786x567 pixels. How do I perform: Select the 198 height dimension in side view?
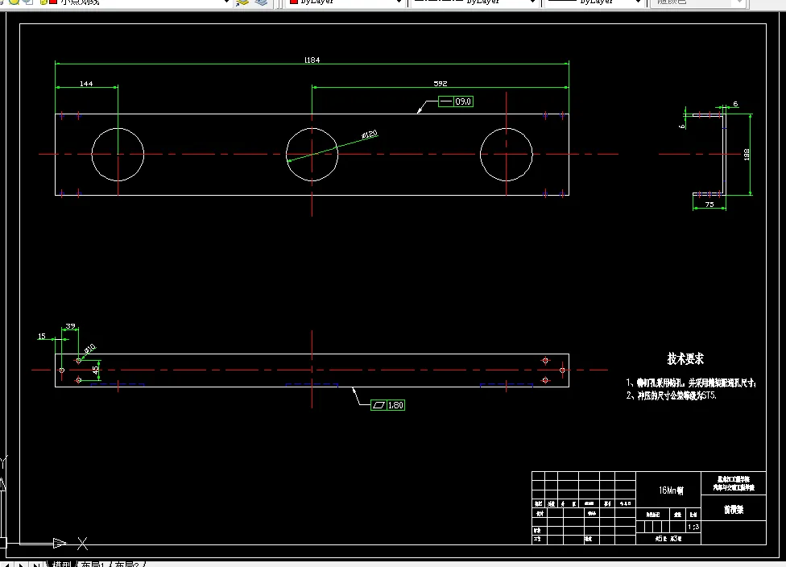[x=747, y=154]
